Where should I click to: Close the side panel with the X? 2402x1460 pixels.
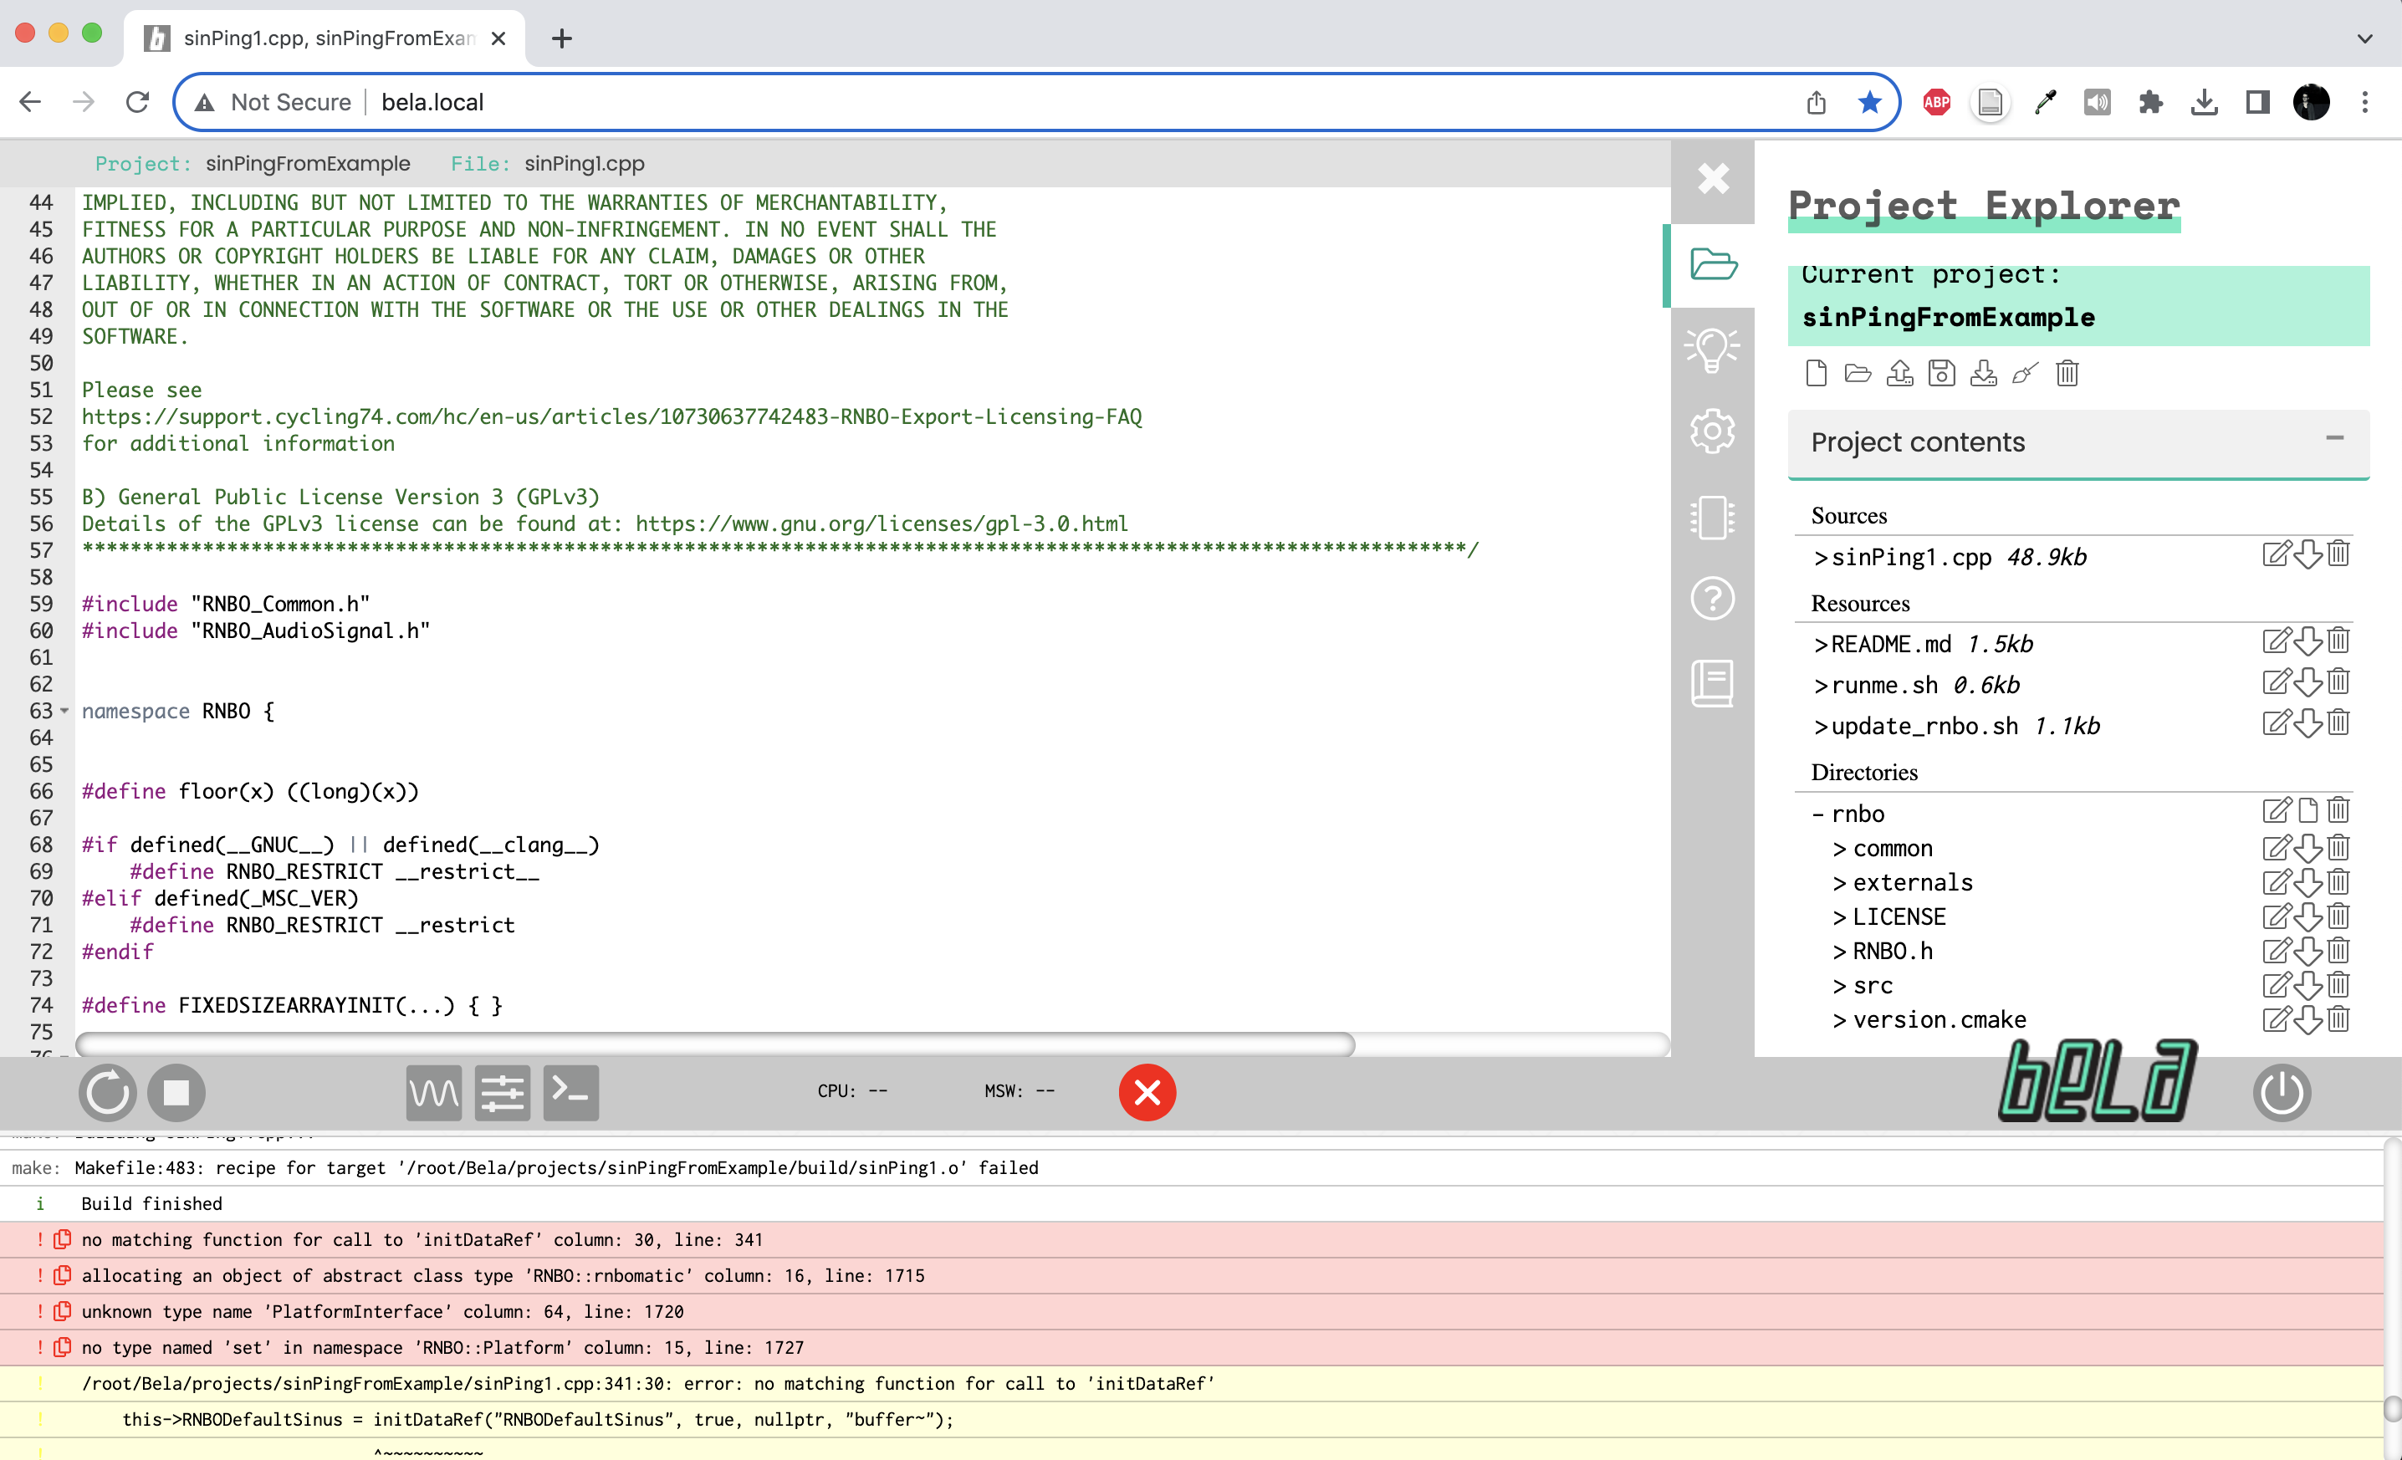1713,178
